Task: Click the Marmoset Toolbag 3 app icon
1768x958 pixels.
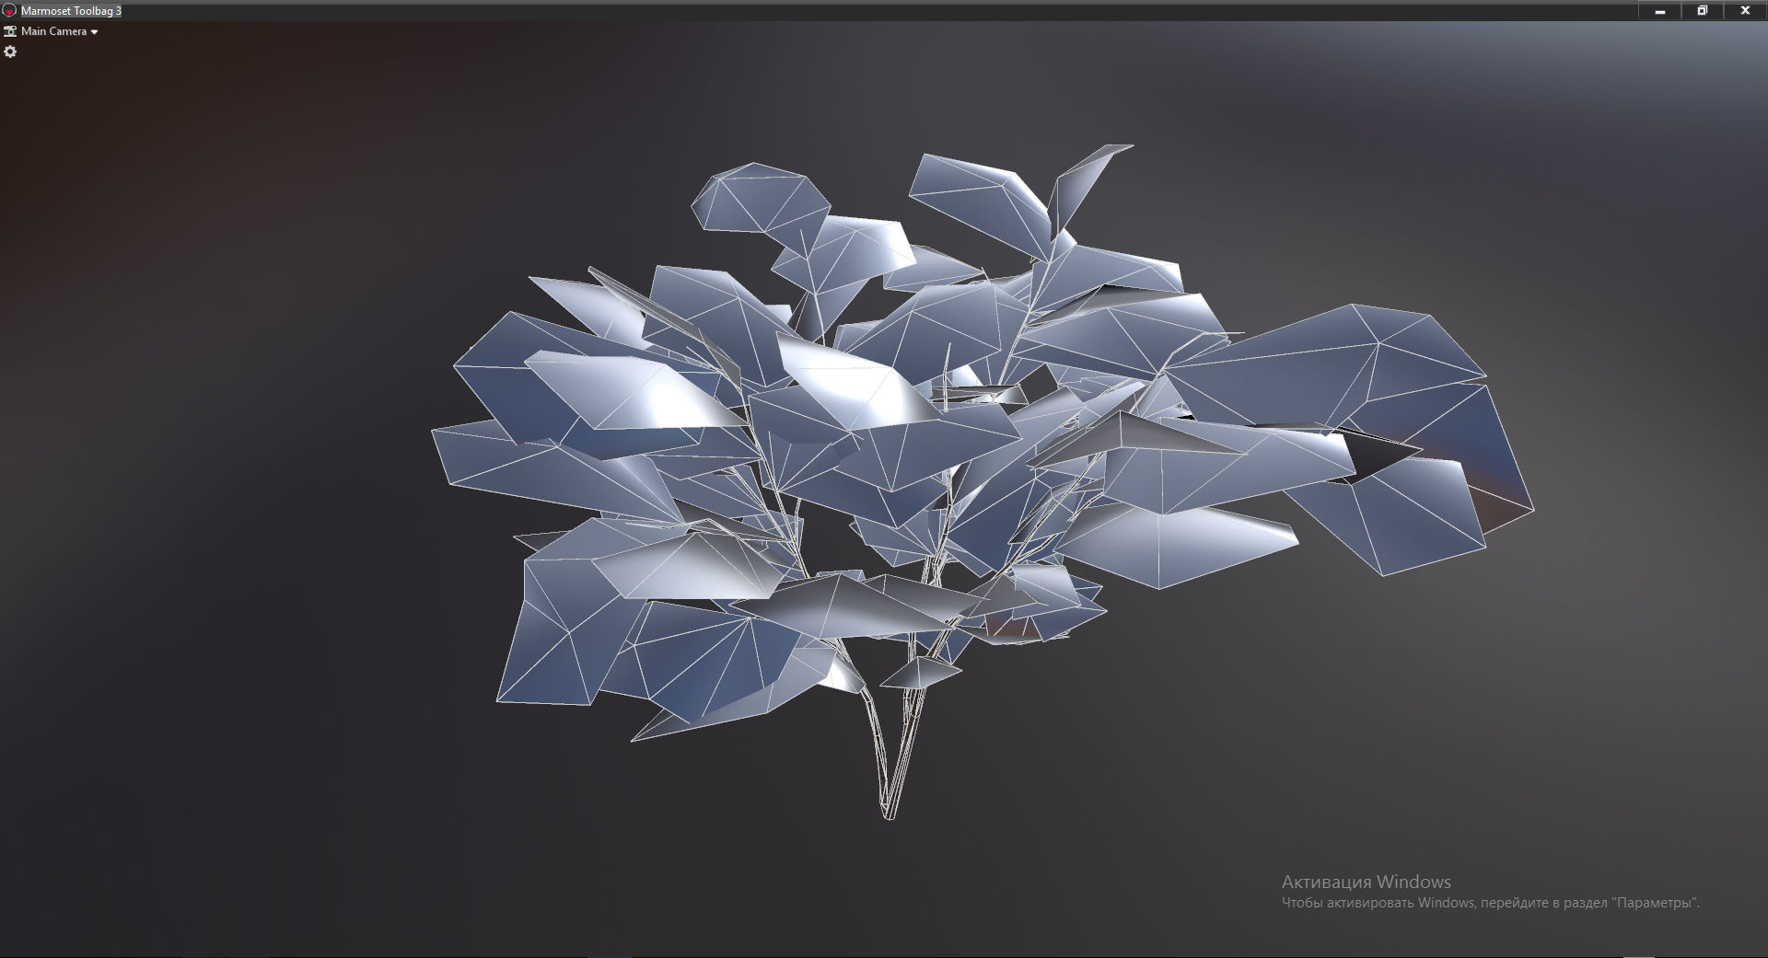Action: tap(10, 11)
